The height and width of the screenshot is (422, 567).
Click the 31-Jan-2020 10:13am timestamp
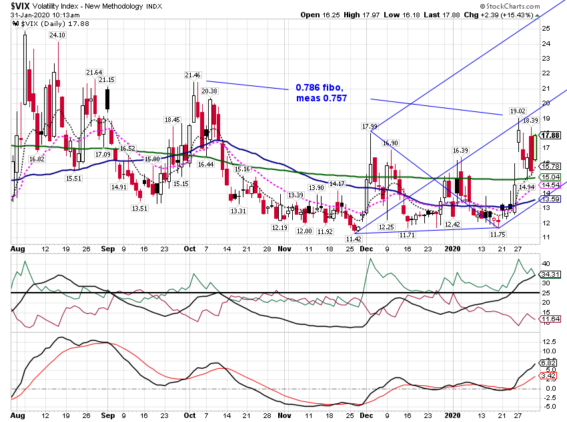(45, 15)
